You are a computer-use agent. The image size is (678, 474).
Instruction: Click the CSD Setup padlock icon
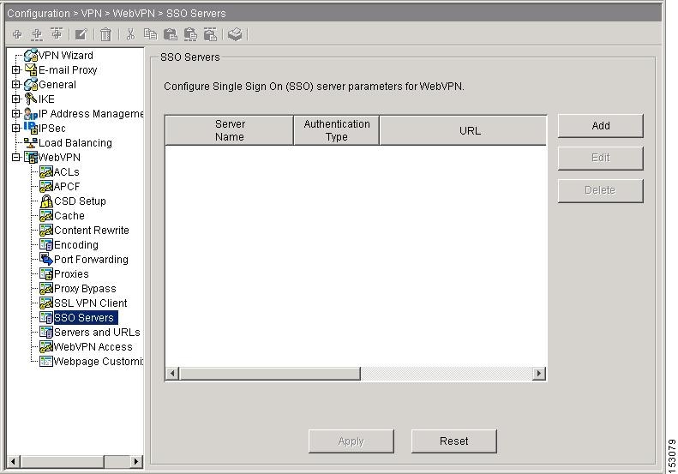[45, 201]
